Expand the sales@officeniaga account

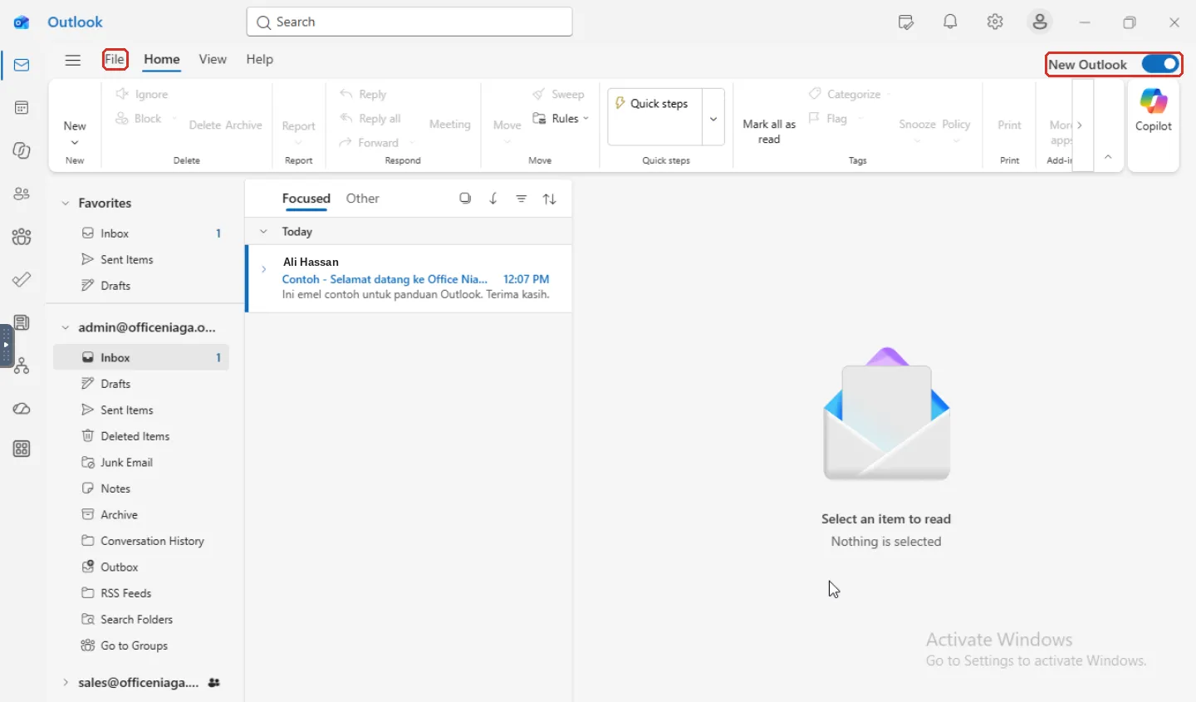point(66,683)
